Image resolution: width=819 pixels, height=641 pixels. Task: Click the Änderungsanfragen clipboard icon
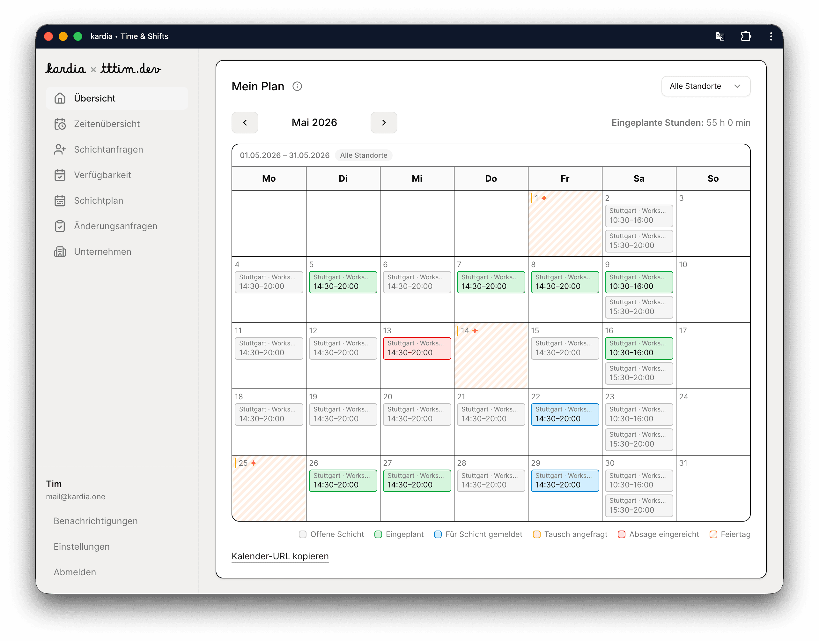(x=60, y=226)
